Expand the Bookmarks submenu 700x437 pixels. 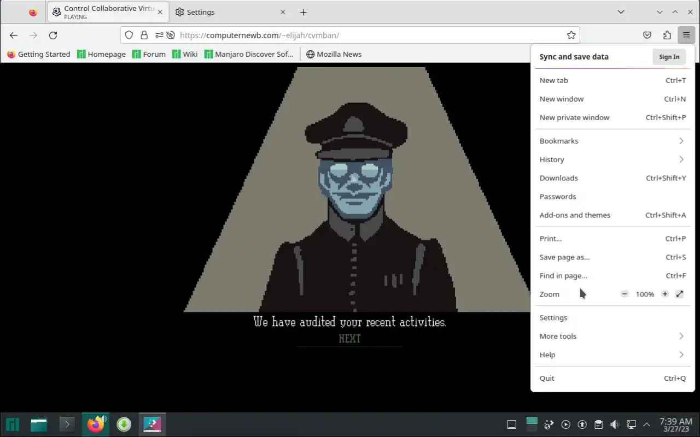[x=612, y=141]
